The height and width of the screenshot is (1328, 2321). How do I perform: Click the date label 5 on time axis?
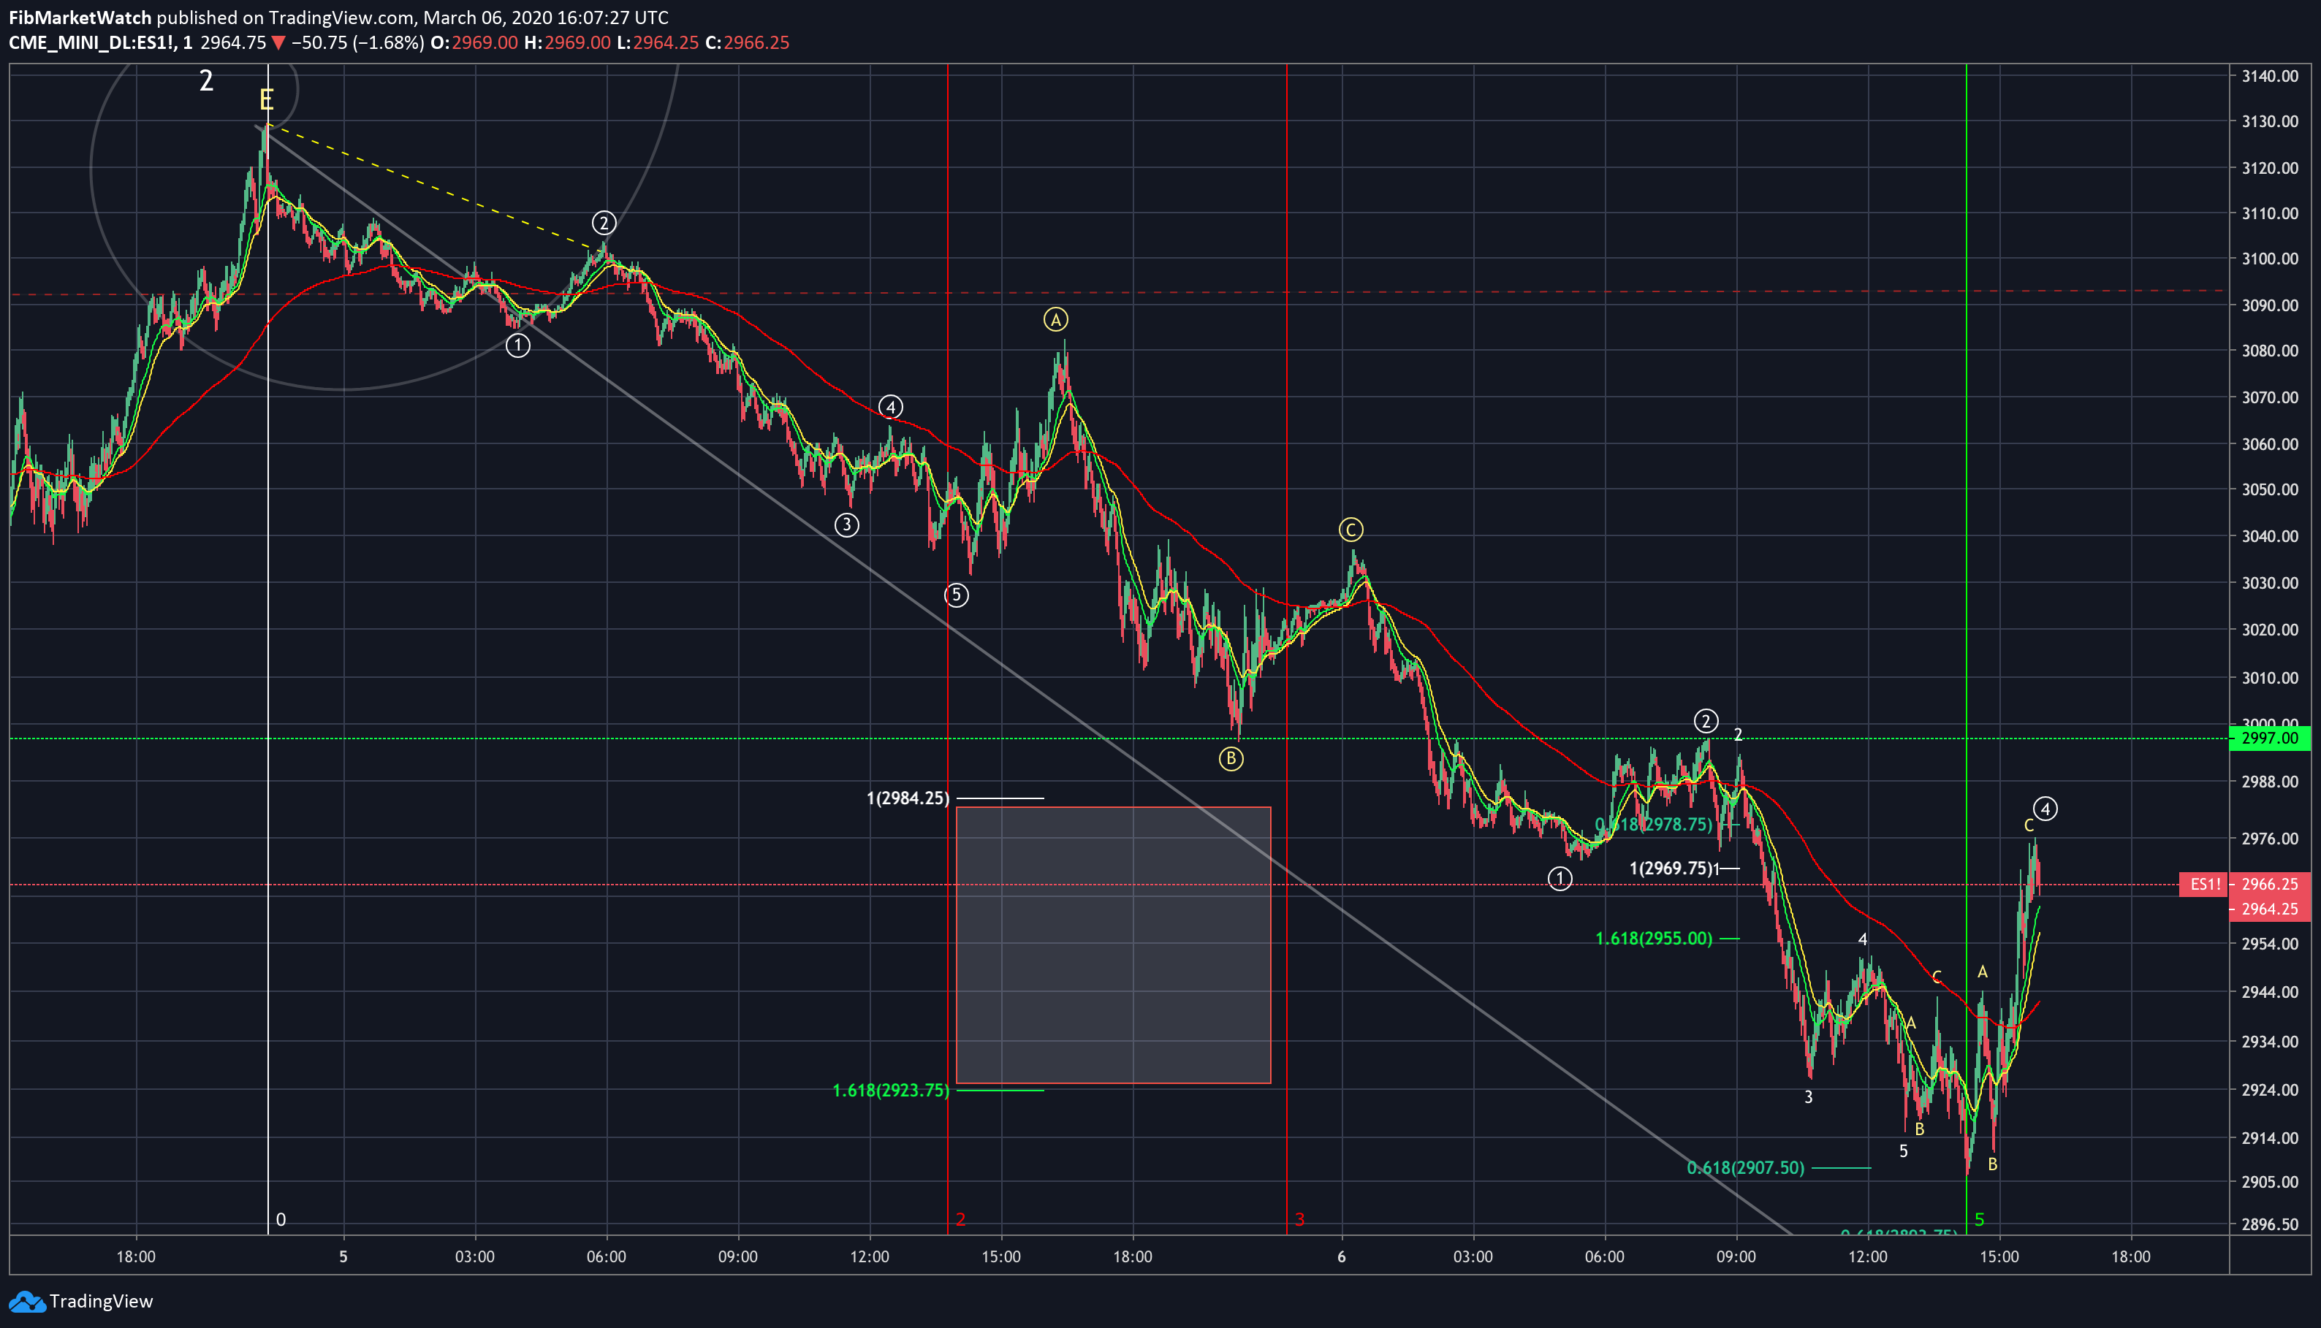click(x=343, y=1256)
